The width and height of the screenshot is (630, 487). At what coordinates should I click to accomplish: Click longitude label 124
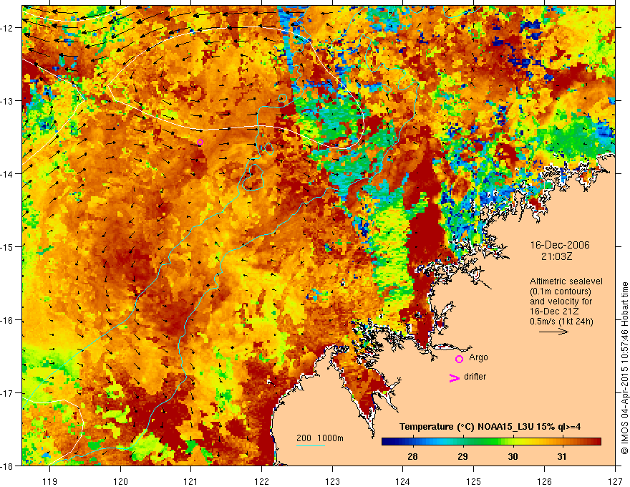403,481
